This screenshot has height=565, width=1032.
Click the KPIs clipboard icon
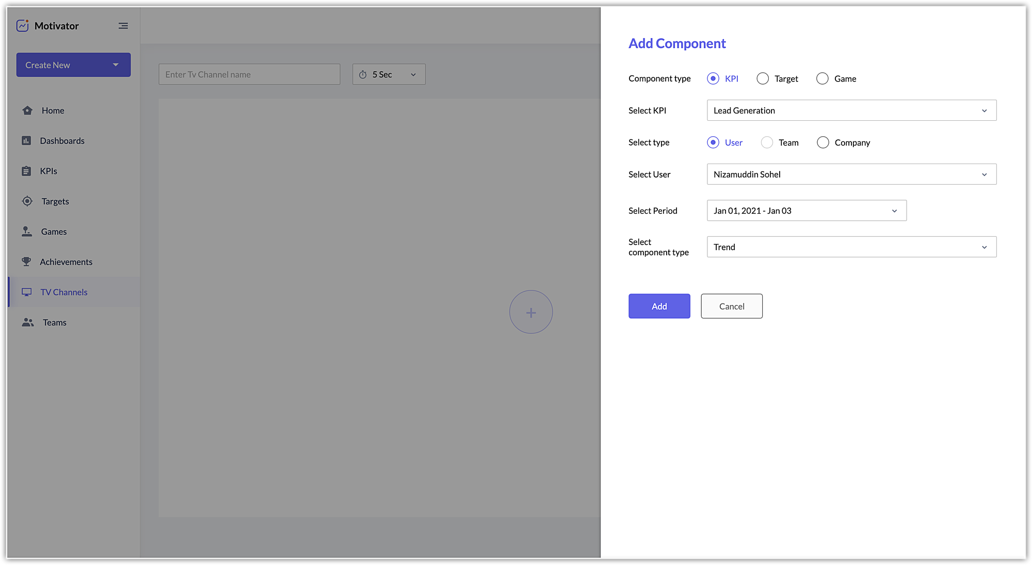click(26, 171)
